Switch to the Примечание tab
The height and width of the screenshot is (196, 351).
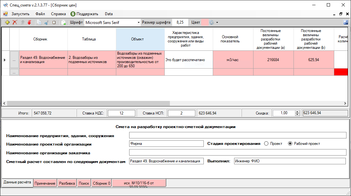click(x=45, y=183)
